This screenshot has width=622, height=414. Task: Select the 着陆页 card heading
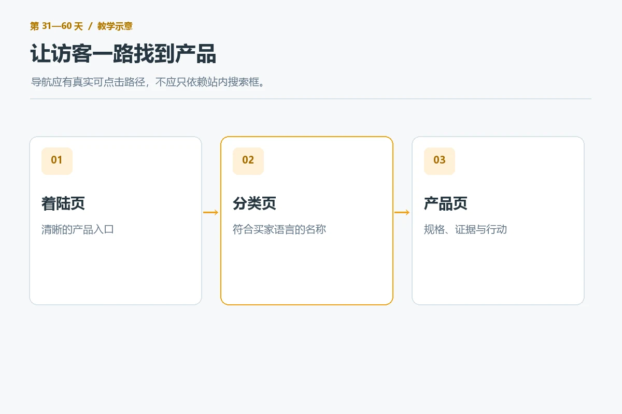(x=63, y=203)
